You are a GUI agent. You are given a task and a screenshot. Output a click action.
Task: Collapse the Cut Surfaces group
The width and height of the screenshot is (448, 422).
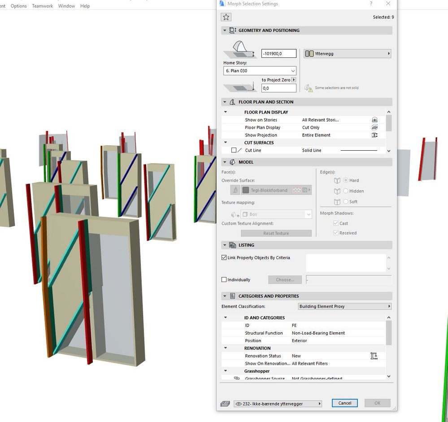(x=226, y=142)
